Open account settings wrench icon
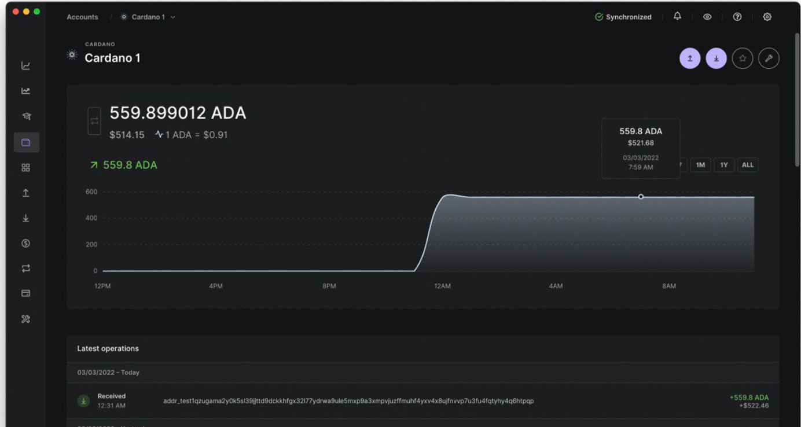This screenshot has height=427, width=801. (769, 58)
